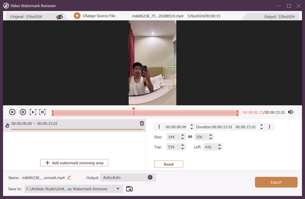The width and height of the screenshot is (305, 199).
Task: Click the Size width field showing 144
Action: tap(173, 137)
